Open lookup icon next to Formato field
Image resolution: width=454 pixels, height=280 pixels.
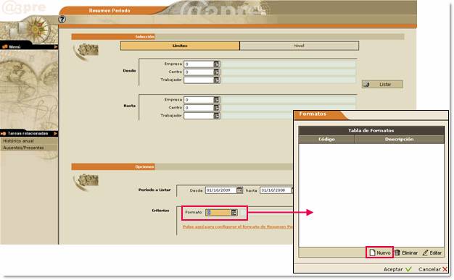coord(234,213)
